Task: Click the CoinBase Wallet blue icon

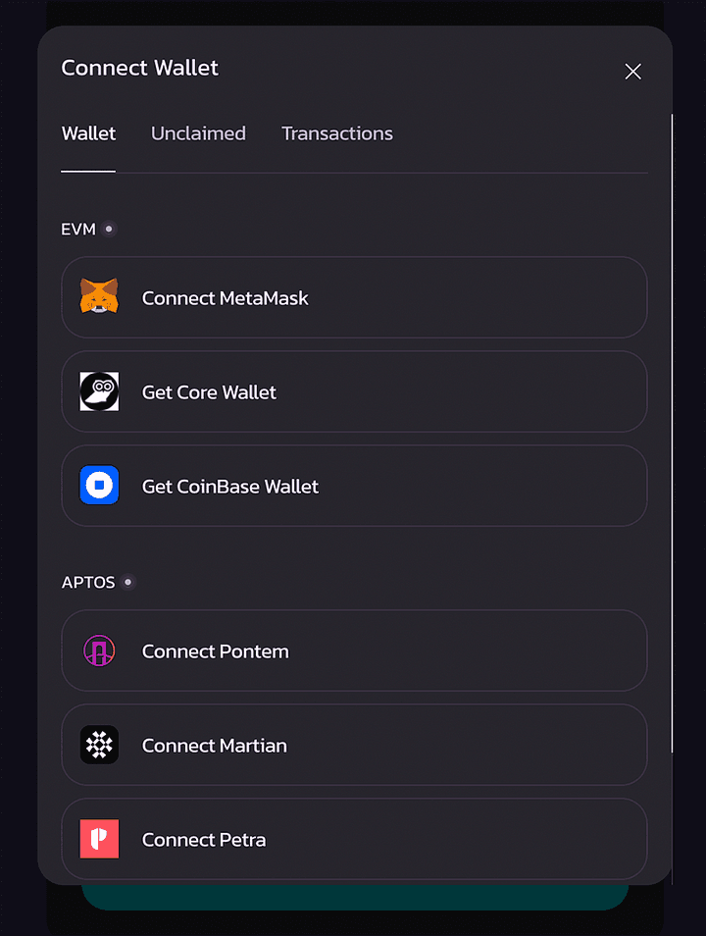Action: point(99,486)
